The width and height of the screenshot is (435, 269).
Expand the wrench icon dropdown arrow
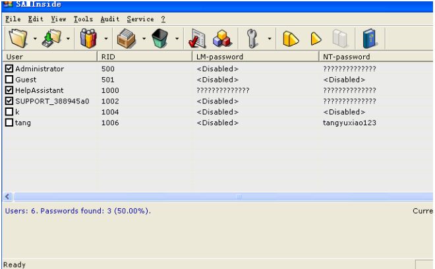pyautogui.click(x=270, y=39)
